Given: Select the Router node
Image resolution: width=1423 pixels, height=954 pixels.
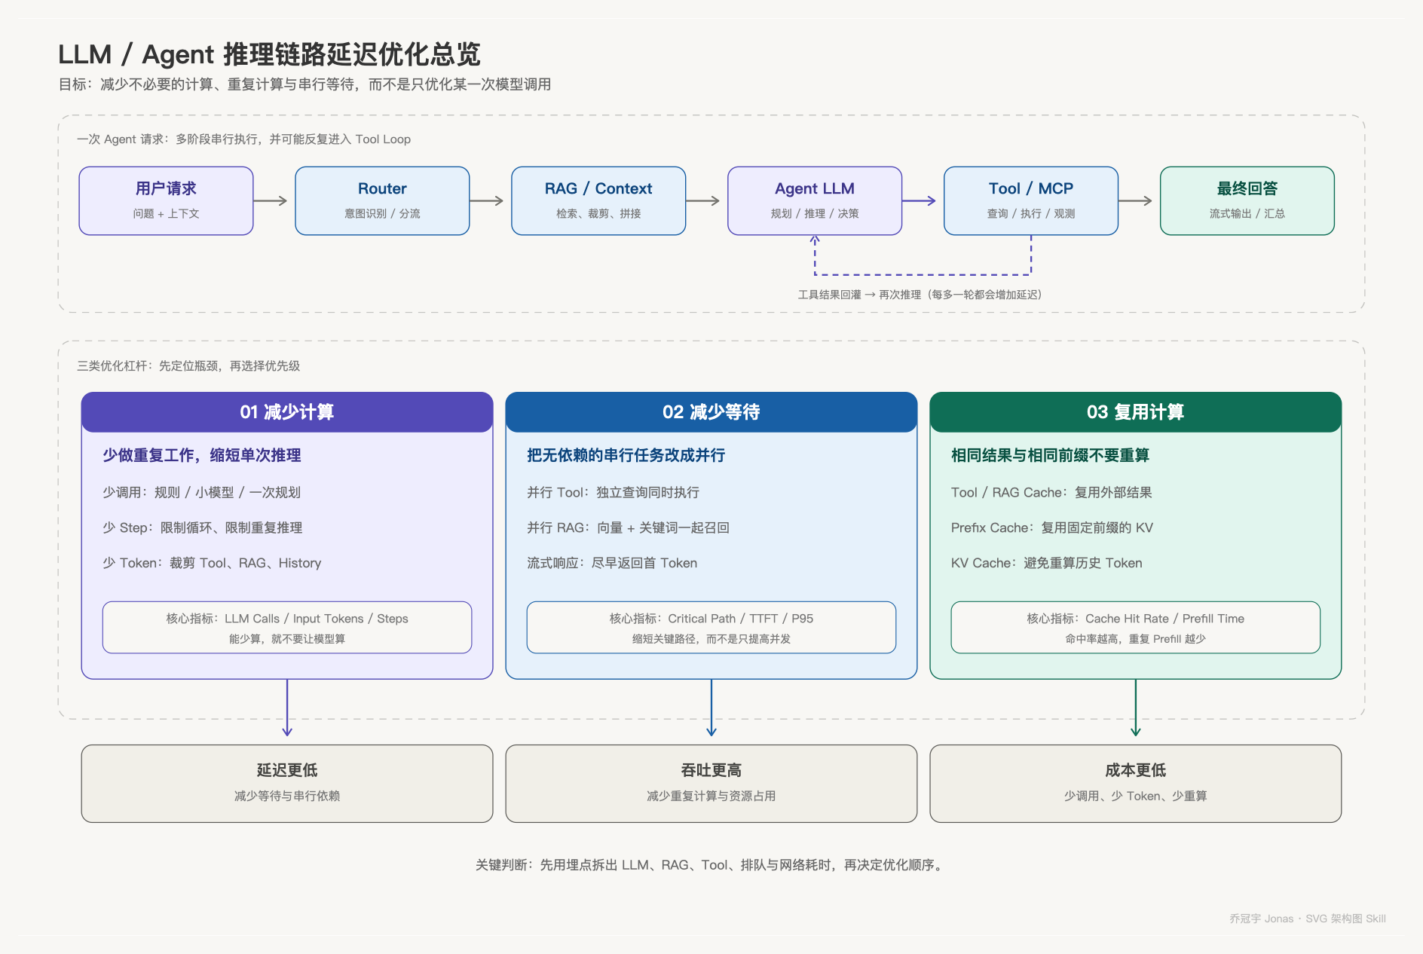Looking at the screenshot, I should point(382,200).
